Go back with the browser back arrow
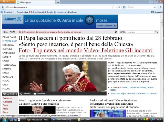The width and height of the screenshot is (164, 122). [3, 7]
